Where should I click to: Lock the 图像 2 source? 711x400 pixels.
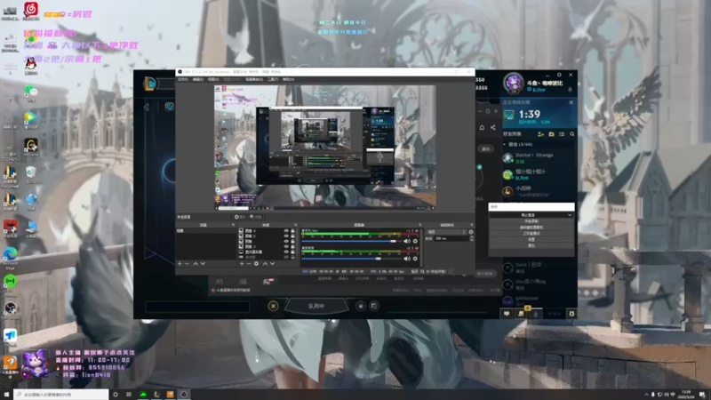[292, 236]
